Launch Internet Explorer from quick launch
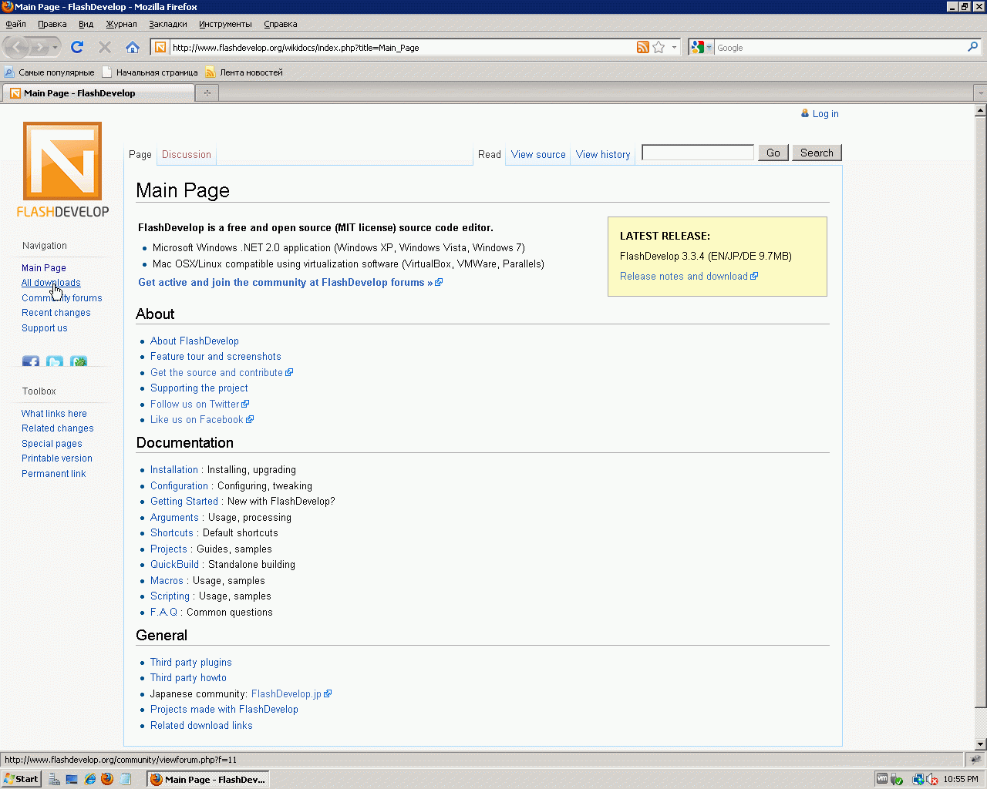This screenshot has height=789, width=987. click(90, 779)
